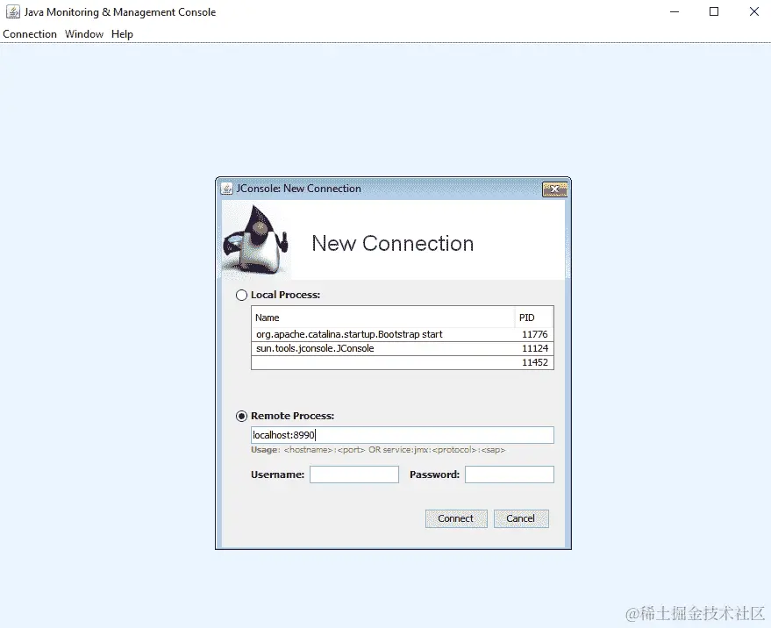Click the Java icon in dialog title bar
Image resolution: width=771 pixels, height=628 pixels.
[x=226, y=189]
